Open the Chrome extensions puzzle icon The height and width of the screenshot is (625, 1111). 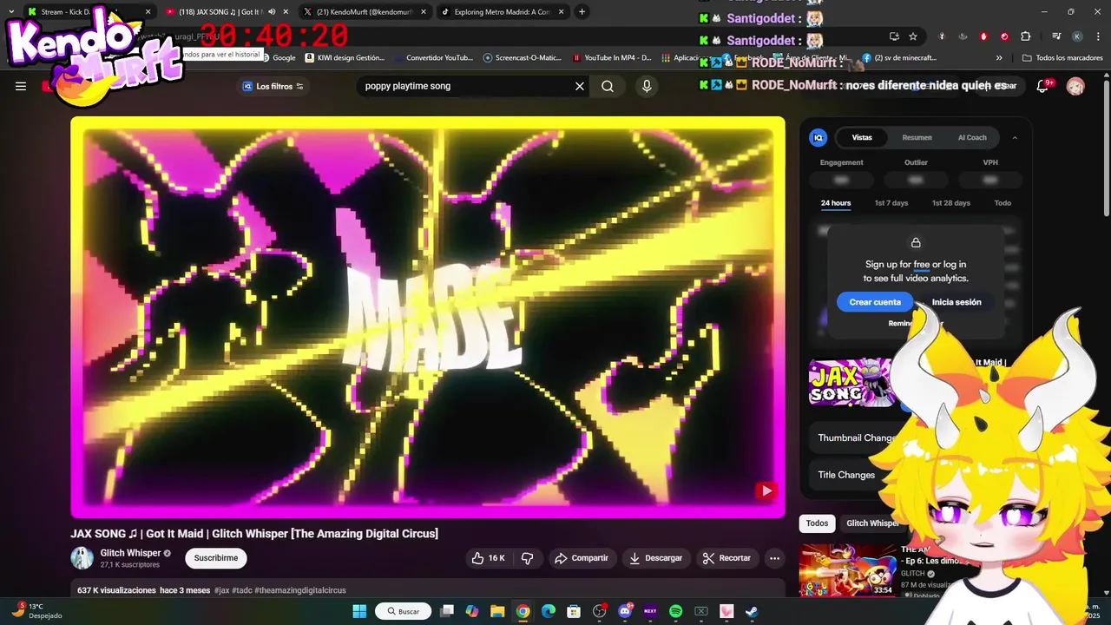tap(1025, 36)
